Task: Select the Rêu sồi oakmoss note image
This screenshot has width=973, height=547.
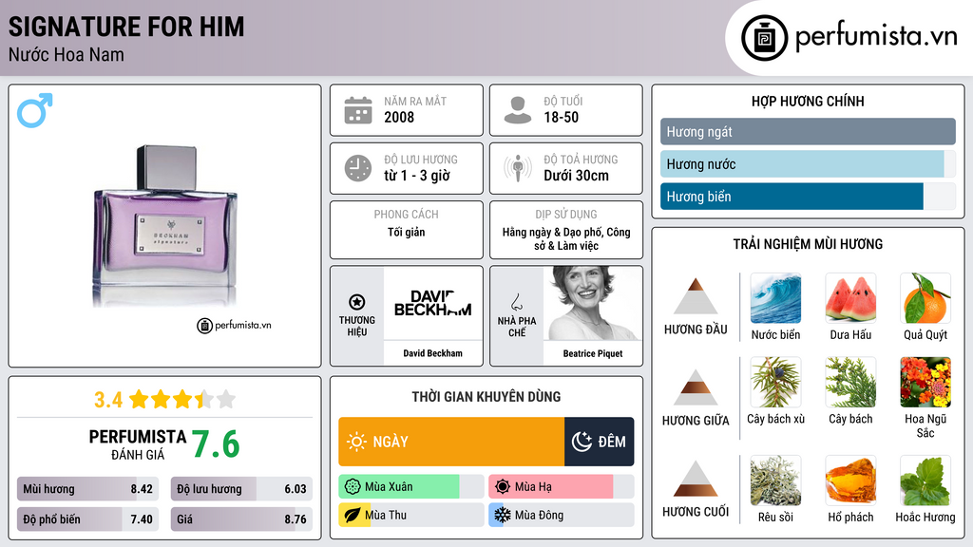Action: [x=775, y=481]
